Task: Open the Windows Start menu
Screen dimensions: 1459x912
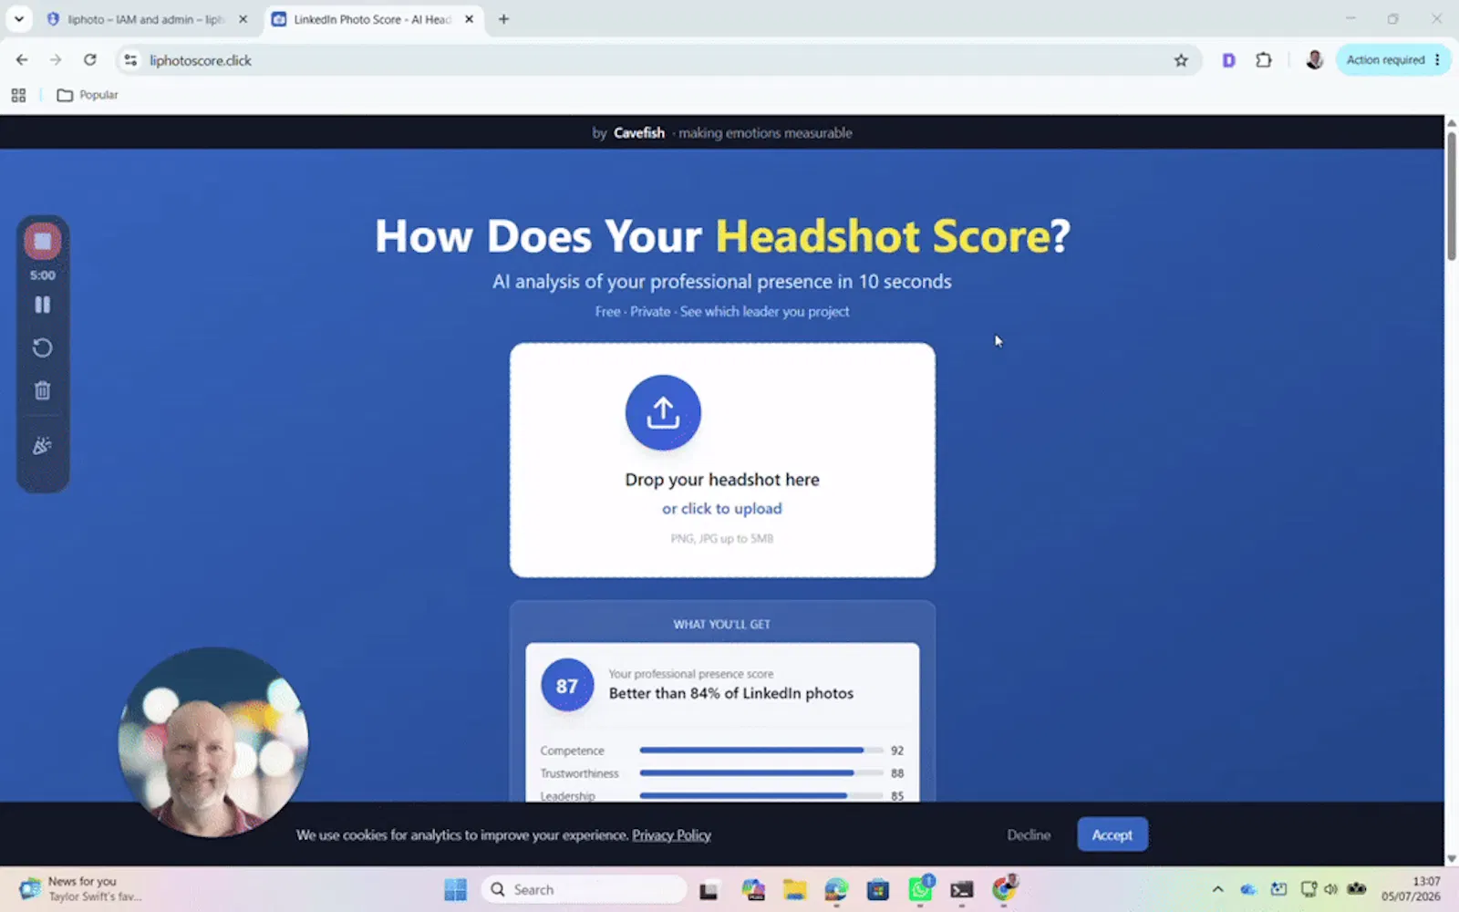Action: coord(455,889)
